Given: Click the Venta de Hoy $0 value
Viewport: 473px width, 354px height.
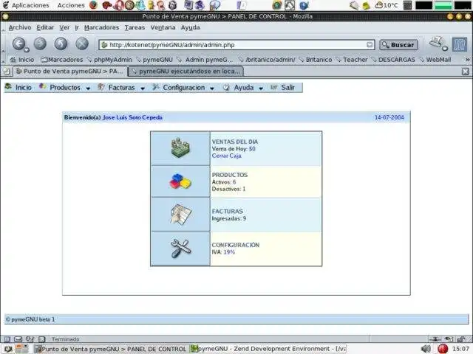Looking at the screenshot, I should pyautogui.click(x=252, y=149).
